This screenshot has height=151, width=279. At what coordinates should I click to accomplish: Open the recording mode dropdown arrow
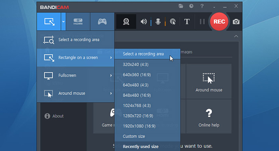[x=63, y=21]
